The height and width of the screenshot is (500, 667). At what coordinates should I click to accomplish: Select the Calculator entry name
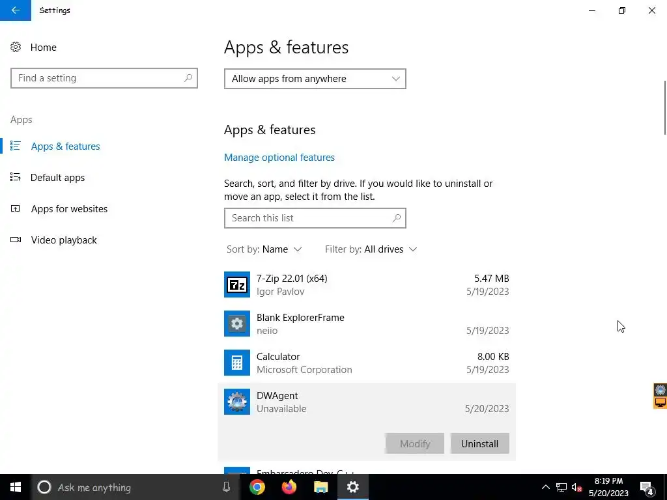(278, 357)
